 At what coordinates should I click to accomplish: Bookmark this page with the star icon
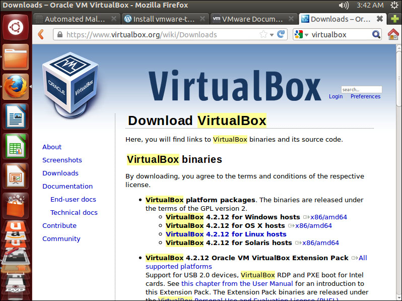click(x=263, y=34)
